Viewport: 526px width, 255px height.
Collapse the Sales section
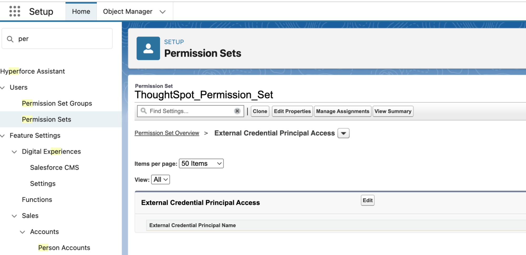(14, 216)
